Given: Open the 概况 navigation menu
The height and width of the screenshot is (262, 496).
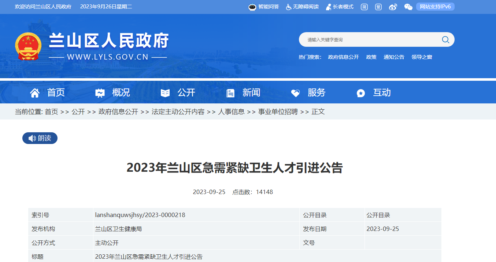Looking at the screenshot, I should (x=112, y=93).
